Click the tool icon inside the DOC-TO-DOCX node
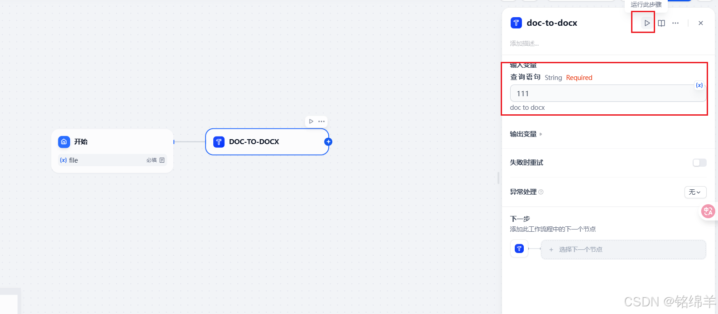The width and height of the screenshot is (718, 314). pos(219,142)
